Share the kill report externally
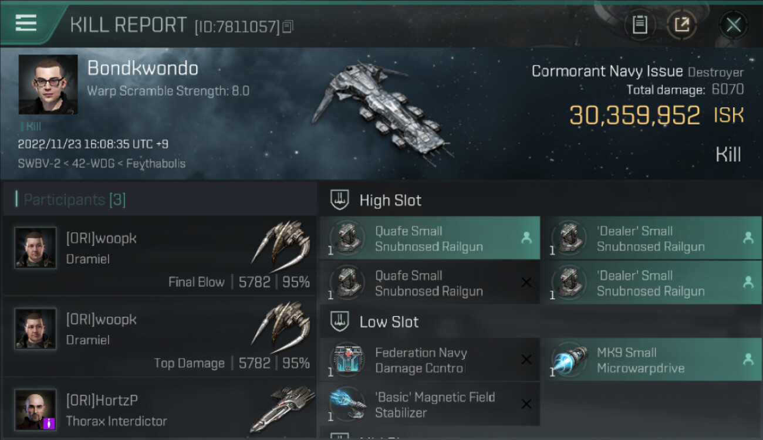 coord(682,25)
